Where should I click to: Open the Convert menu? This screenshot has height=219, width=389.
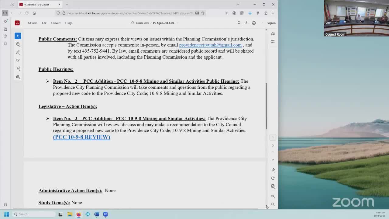tap(56, 23)
